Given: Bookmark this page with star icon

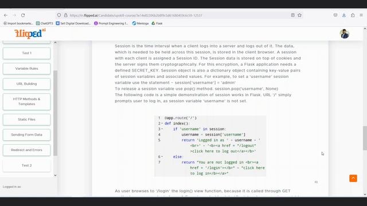Looking at the screenshot, I should pyautogui.click(x=299, y=15).
